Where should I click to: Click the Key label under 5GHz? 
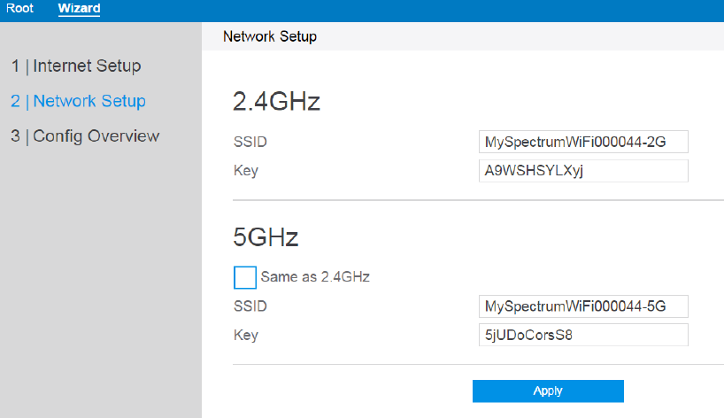[x=245, y=335]
